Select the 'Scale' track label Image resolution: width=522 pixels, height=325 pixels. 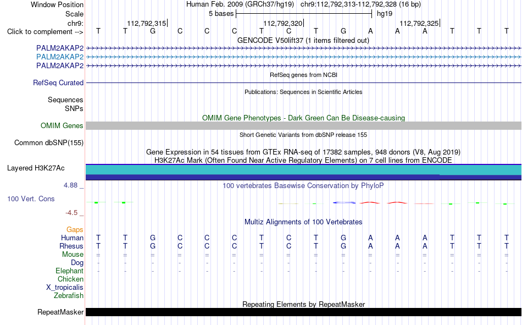click(x=74, y=14)
